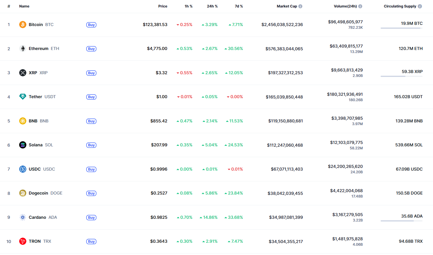Image resolution: width=433 pixels, height=255 pixels.
Task: Select the XRP logo icon
Action: tap(23, 73)
